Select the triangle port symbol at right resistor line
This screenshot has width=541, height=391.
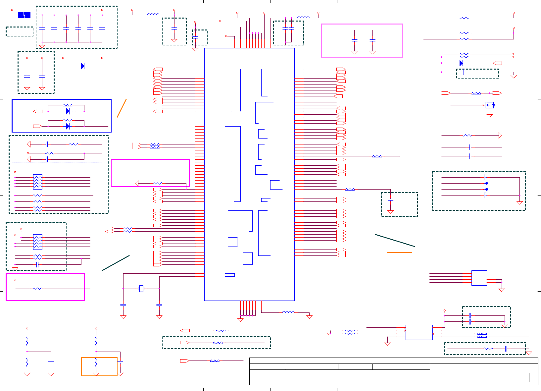(x=500, y=135)
